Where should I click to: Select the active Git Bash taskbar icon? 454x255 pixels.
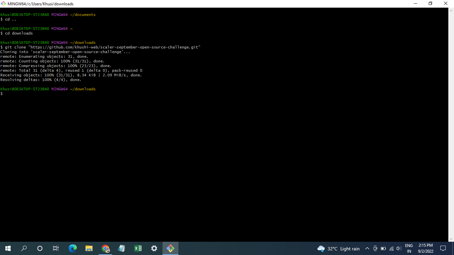(x=170, y=248)
